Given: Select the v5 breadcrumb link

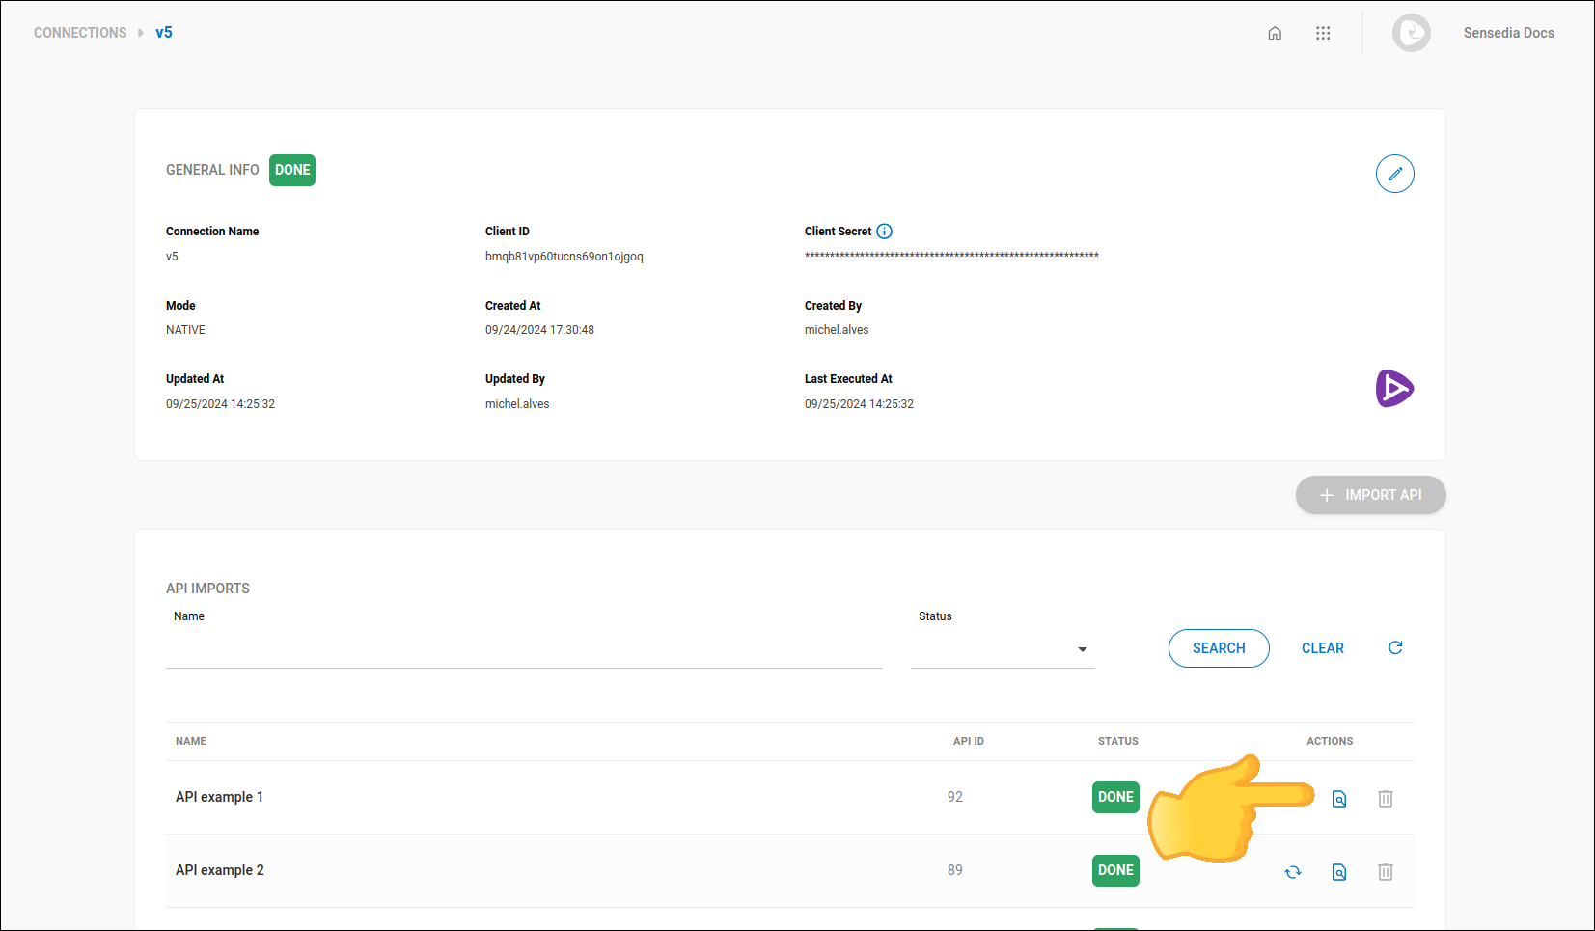Looking at the screenshot, I should tap(164, 32).
